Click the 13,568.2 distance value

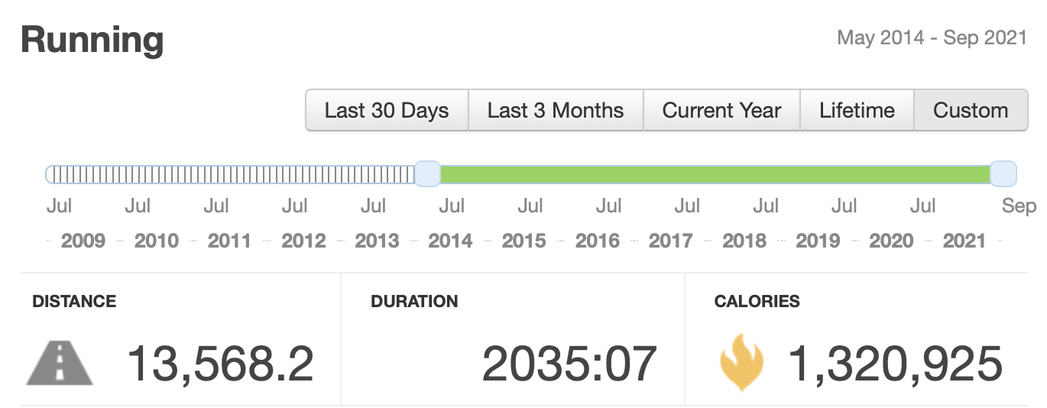click(220, 364)
